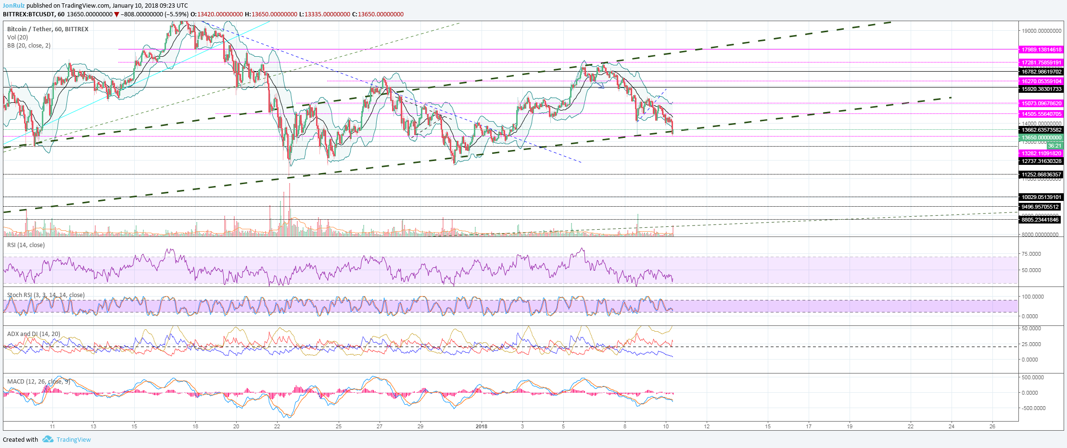Select the 17 date label on time axis
The height and width of the screenshot is (448, 1067).
(809, 426)
